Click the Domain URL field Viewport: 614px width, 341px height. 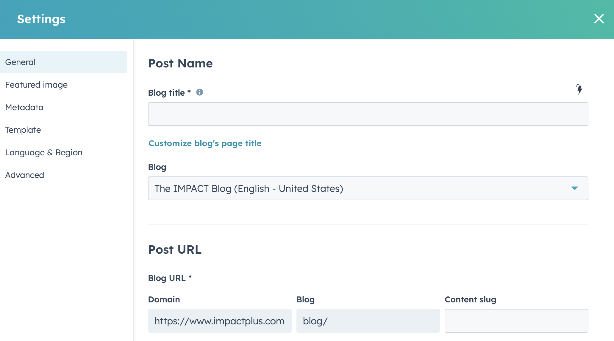(x=220, y=321)
